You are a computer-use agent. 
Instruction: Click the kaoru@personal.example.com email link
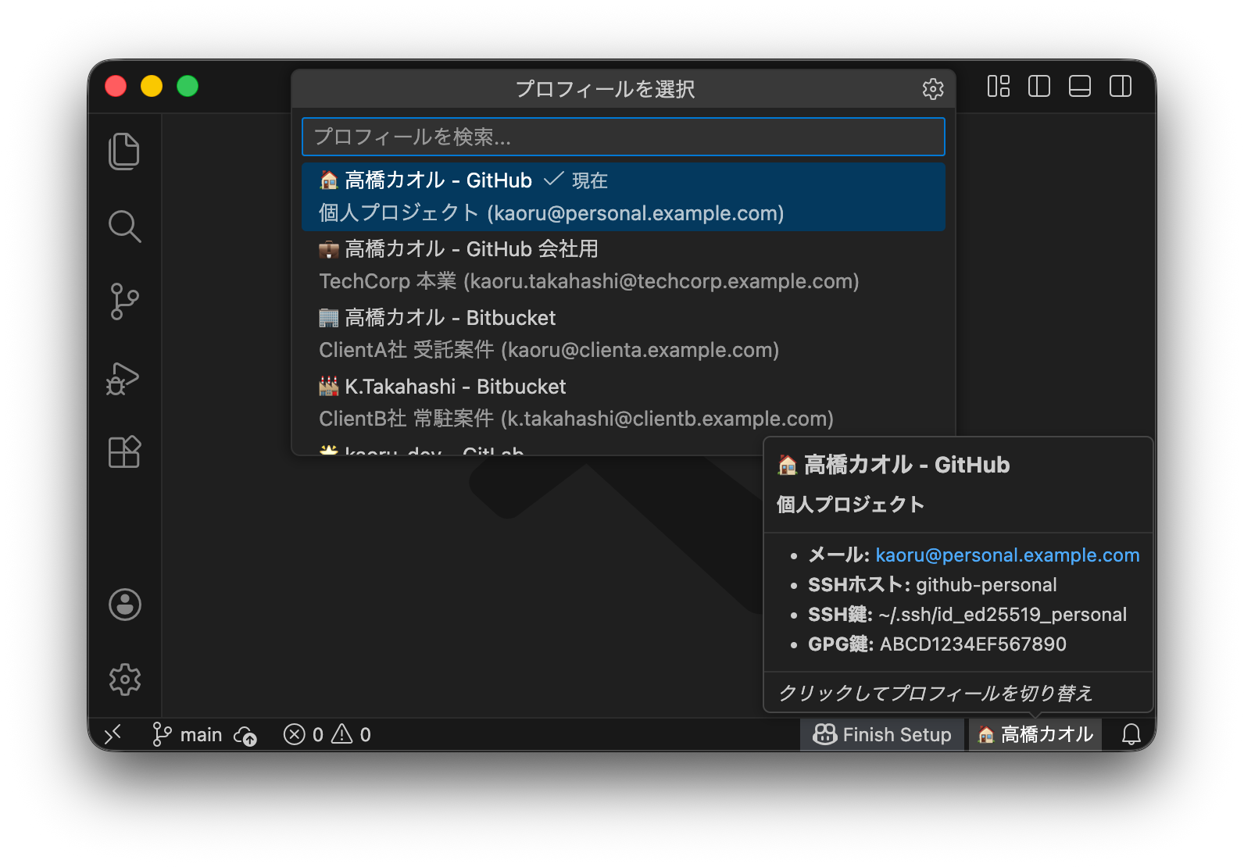coord(1007,555)
